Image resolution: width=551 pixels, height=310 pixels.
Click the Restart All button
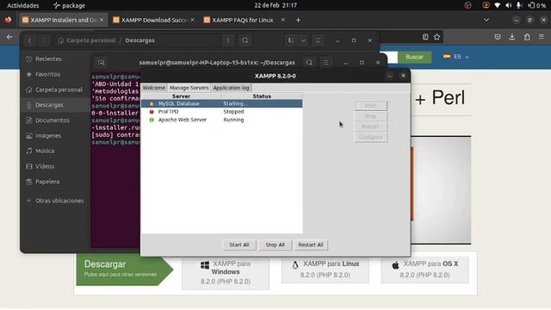pyautogui.click(x=310, y=245)
